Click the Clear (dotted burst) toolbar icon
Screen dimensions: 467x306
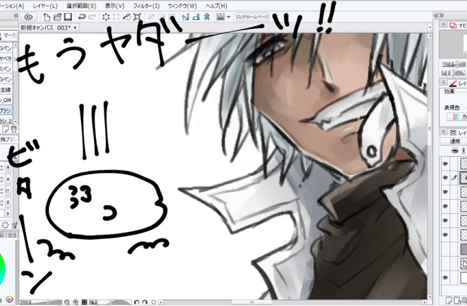coord(106,17)
